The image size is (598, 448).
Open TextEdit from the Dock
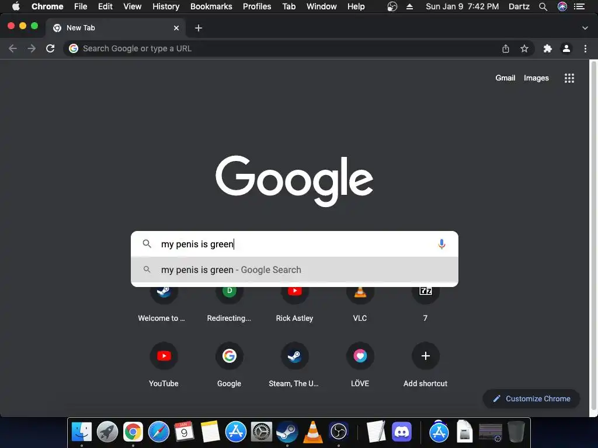tap(376, 432)
